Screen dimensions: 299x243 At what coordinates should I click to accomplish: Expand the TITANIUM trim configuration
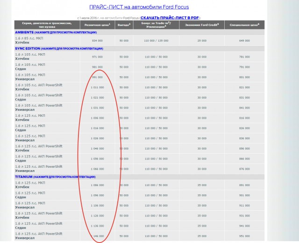55,177
